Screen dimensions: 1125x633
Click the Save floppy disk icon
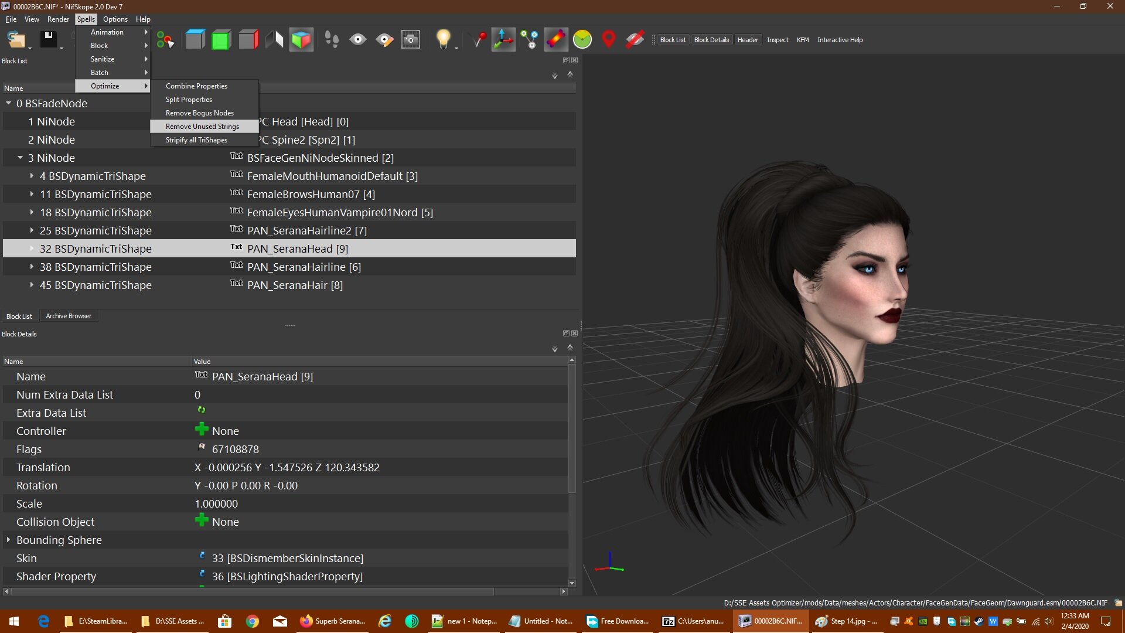tap(48, 40)
